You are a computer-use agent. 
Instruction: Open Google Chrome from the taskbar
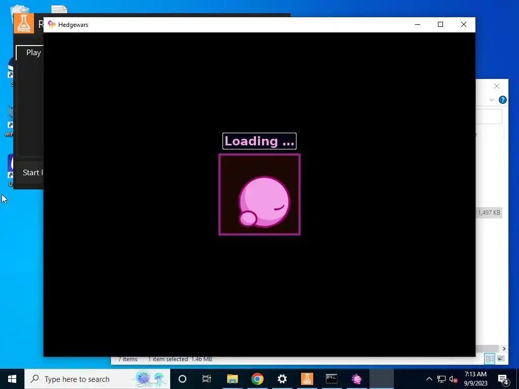[257, 379]
